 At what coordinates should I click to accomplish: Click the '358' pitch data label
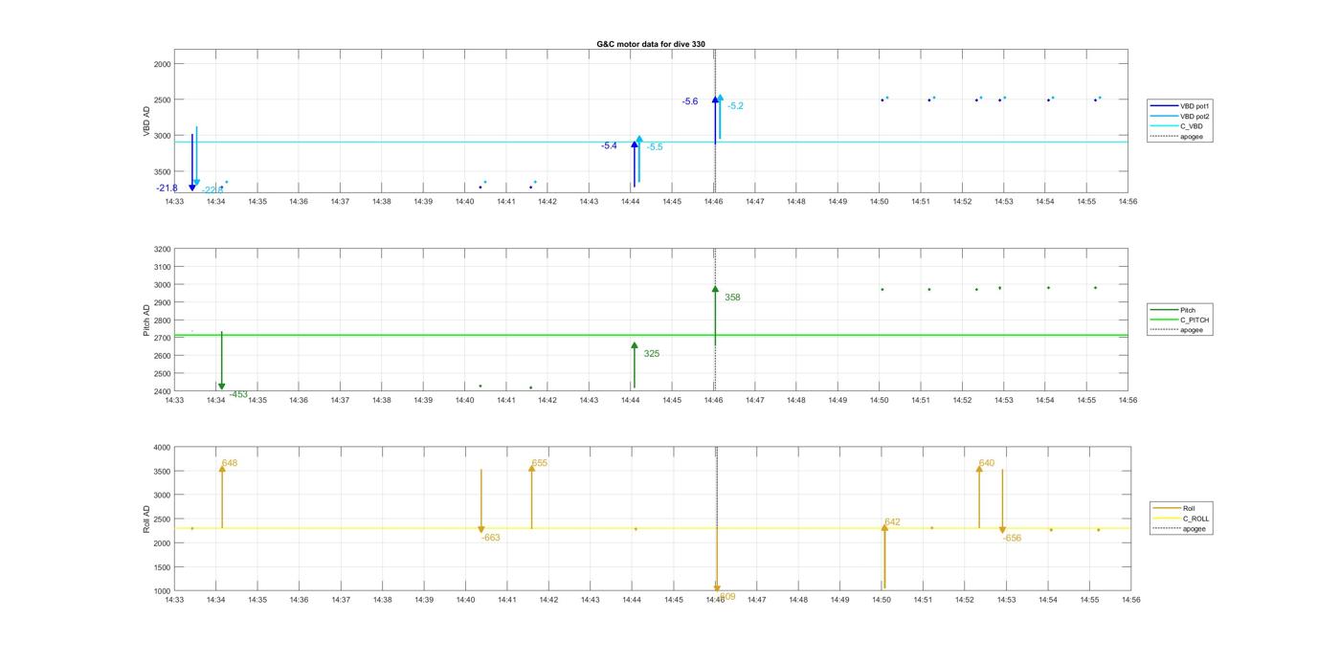click(x=732, y=298)
